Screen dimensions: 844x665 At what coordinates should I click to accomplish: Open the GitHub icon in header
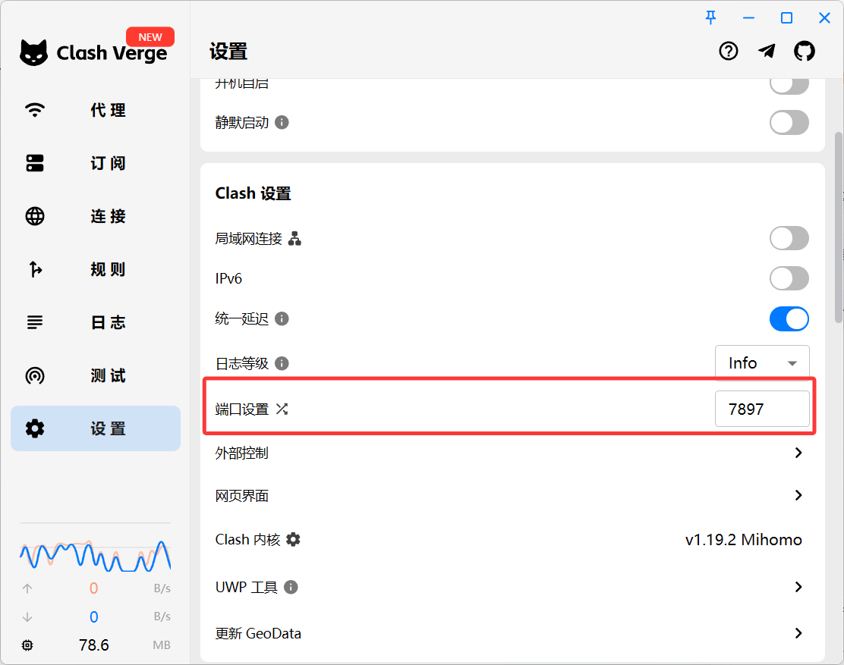pos(805,51)
